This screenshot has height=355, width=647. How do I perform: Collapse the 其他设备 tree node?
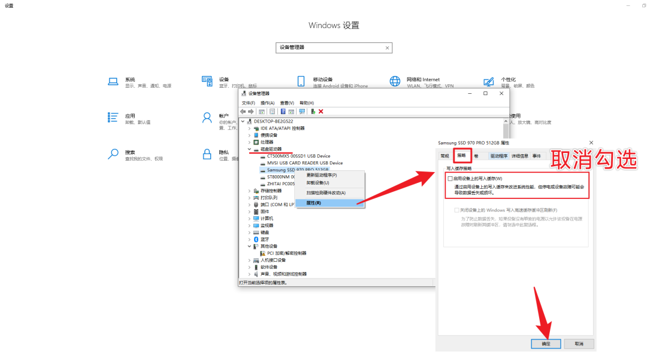tap(249, 246)
